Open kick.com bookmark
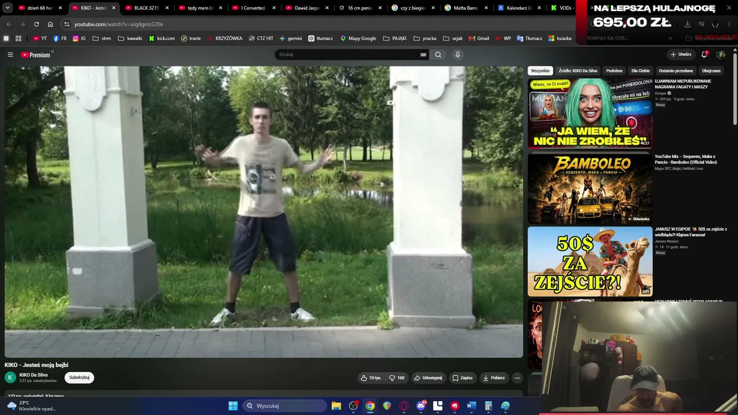 [162, 39]
